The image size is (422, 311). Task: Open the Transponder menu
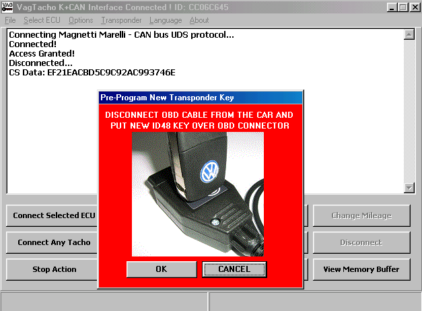click(121, 20)
